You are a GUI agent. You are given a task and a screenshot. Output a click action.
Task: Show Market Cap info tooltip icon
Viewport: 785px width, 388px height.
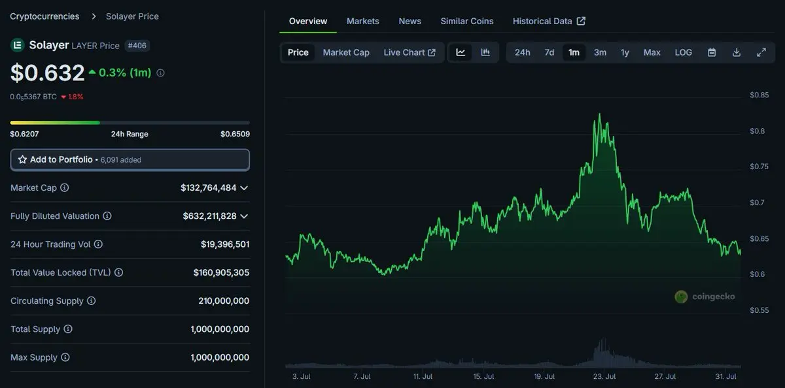click(64, 187)
